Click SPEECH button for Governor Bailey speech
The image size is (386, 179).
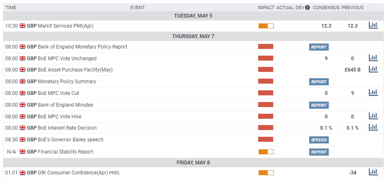[x=319, y=140]
